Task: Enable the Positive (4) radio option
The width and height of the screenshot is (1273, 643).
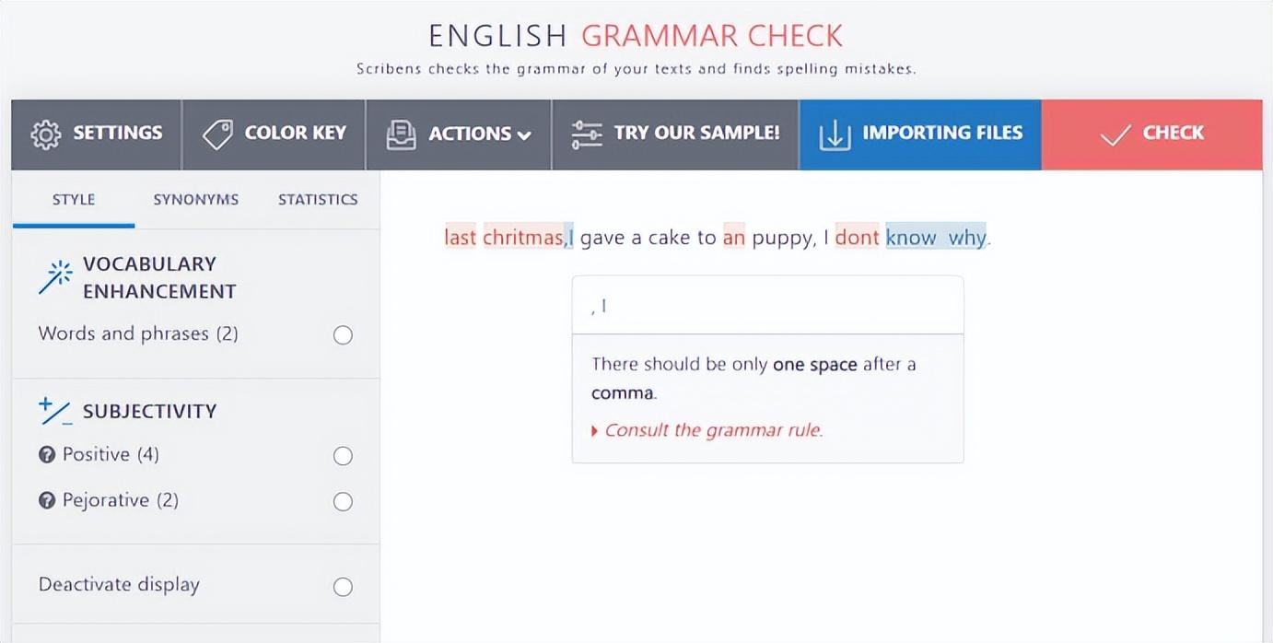Action: pyautogui.click(x=343, y=456)
